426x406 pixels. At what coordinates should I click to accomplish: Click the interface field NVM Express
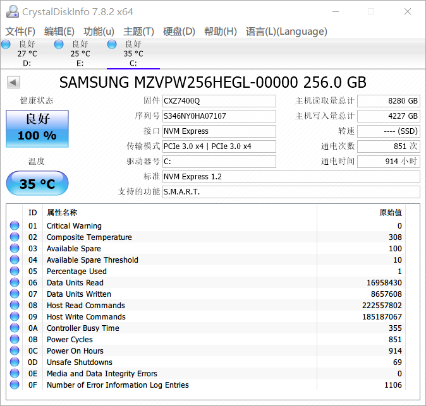(219, 131)
